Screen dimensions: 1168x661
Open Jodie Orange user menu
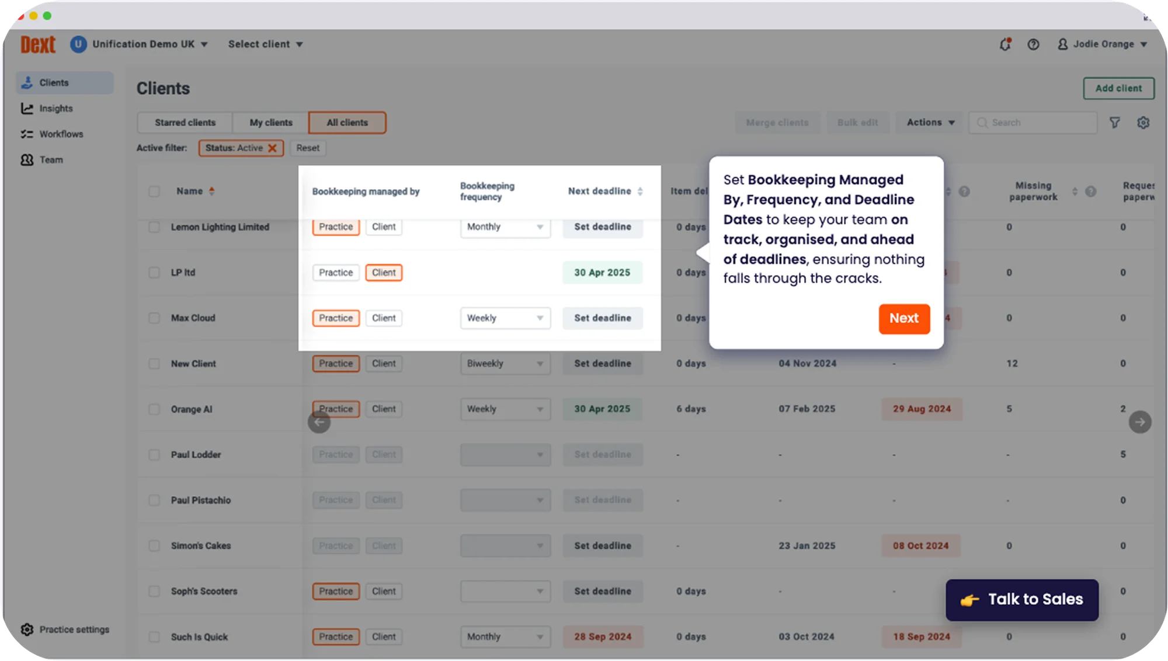pyautogui.click(x=1103, y=44)
